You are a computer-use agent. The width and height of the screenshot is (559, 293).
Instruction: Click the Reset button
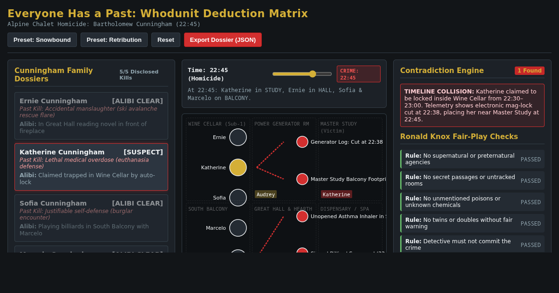click(x=166, y=40)
